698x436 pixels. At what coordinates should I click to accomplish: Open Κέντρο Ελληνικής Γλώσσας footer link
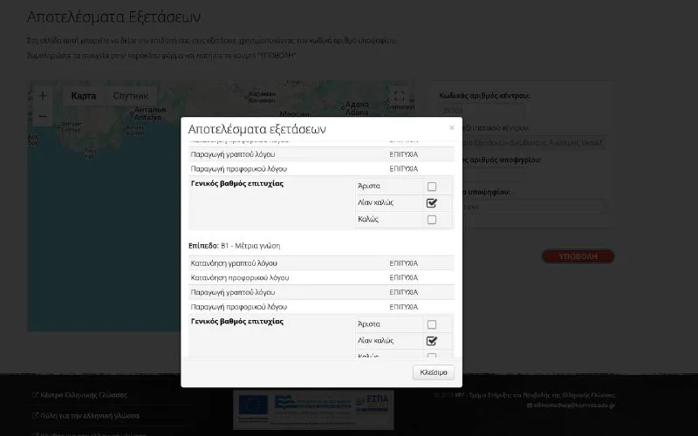point(83,395)
